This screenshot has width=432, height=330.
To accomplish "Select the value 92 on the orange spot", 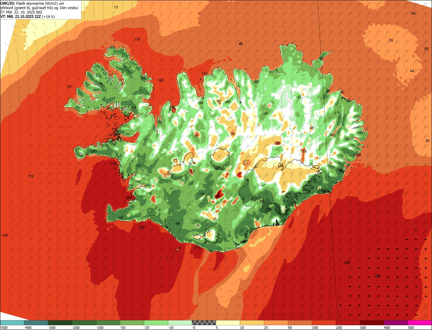I will tap(196, 136).
